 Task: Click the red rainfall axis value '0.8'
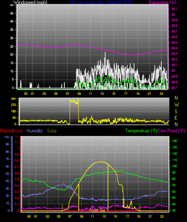17,160
